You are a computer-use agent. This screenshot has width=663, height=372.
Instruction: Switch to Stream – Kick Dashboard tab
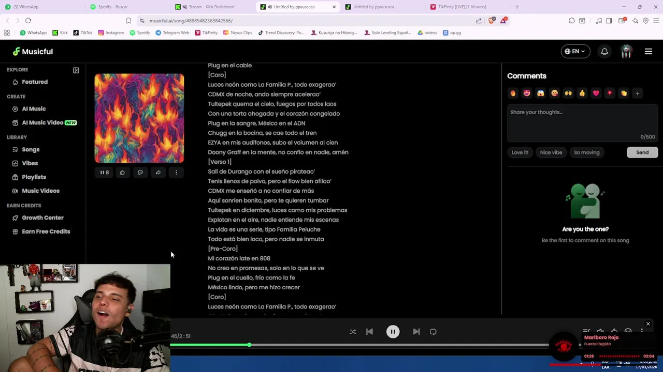212,7
